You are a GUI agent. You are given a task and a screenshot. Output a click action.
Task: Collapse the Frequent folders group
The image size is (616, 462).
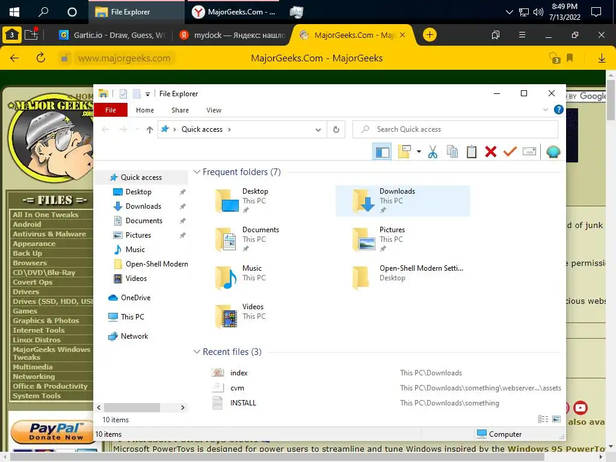pos(197,171)
